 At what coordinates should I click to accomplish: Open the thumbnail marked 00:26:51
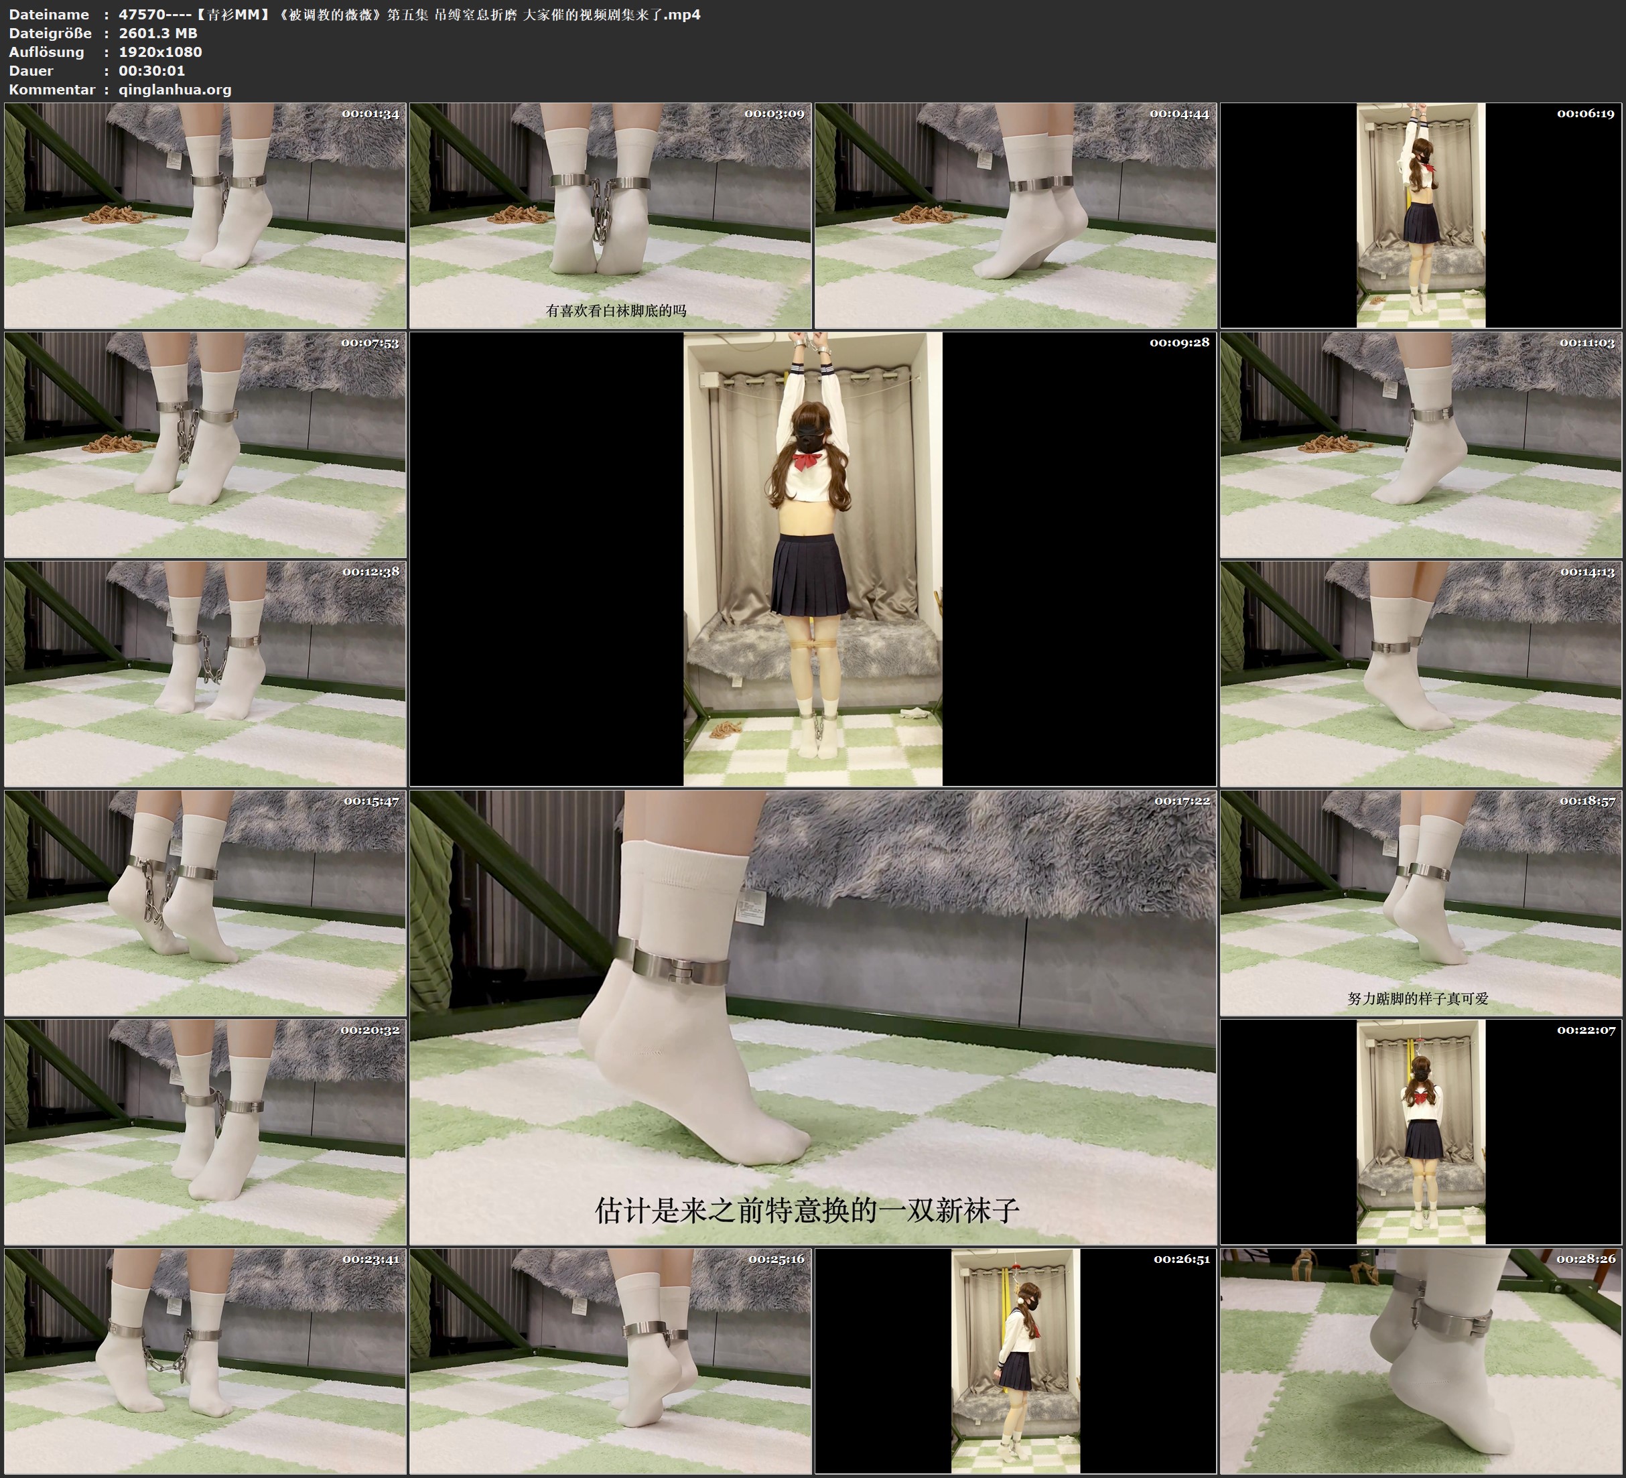coord(1016,1361)
